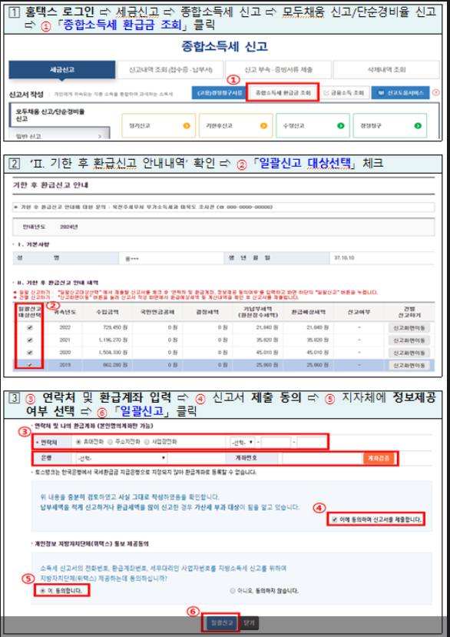The width and height of the screenshot is (450, 637).
Task: Toggle checkbox for 2020 row
Action: pyautogui.click(x=30, y=352)
